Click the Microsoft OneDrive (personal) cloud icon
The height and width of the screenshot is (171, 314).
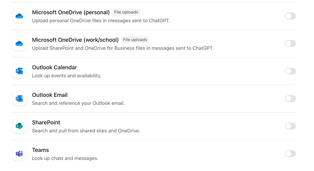pyautogui.click(x=19, y=16)
